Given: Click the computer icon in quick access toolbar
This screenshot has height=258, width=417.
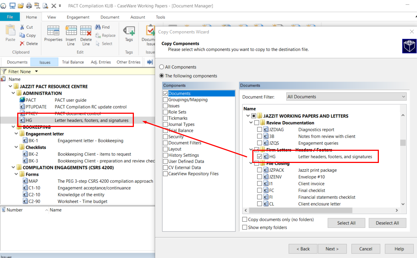Looking at the screenshot, I should 12,6.
